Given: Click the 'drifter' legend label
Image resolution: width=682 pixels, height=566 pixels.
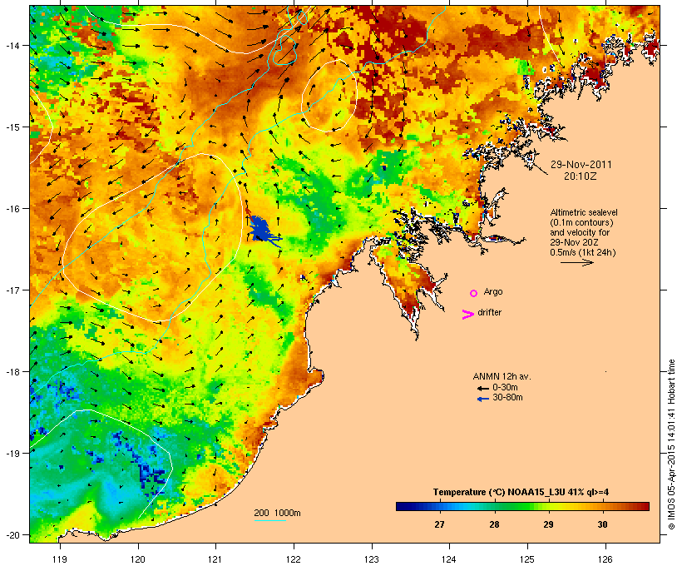Looking at the screenshot, I should pyautogui.click(x=489, y=312).
